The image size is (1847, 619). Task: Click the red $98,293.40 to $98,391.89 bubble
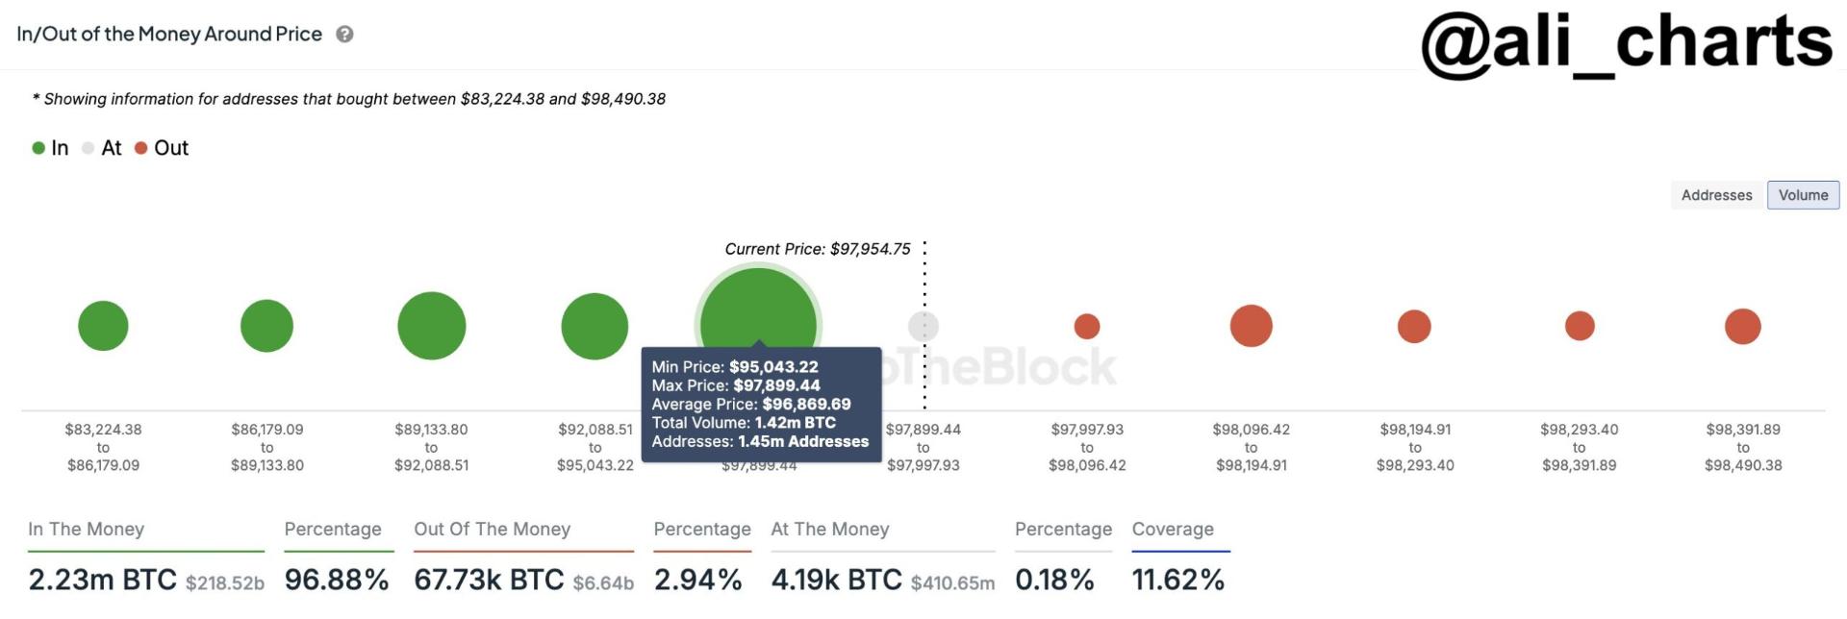click(1580, 326)
